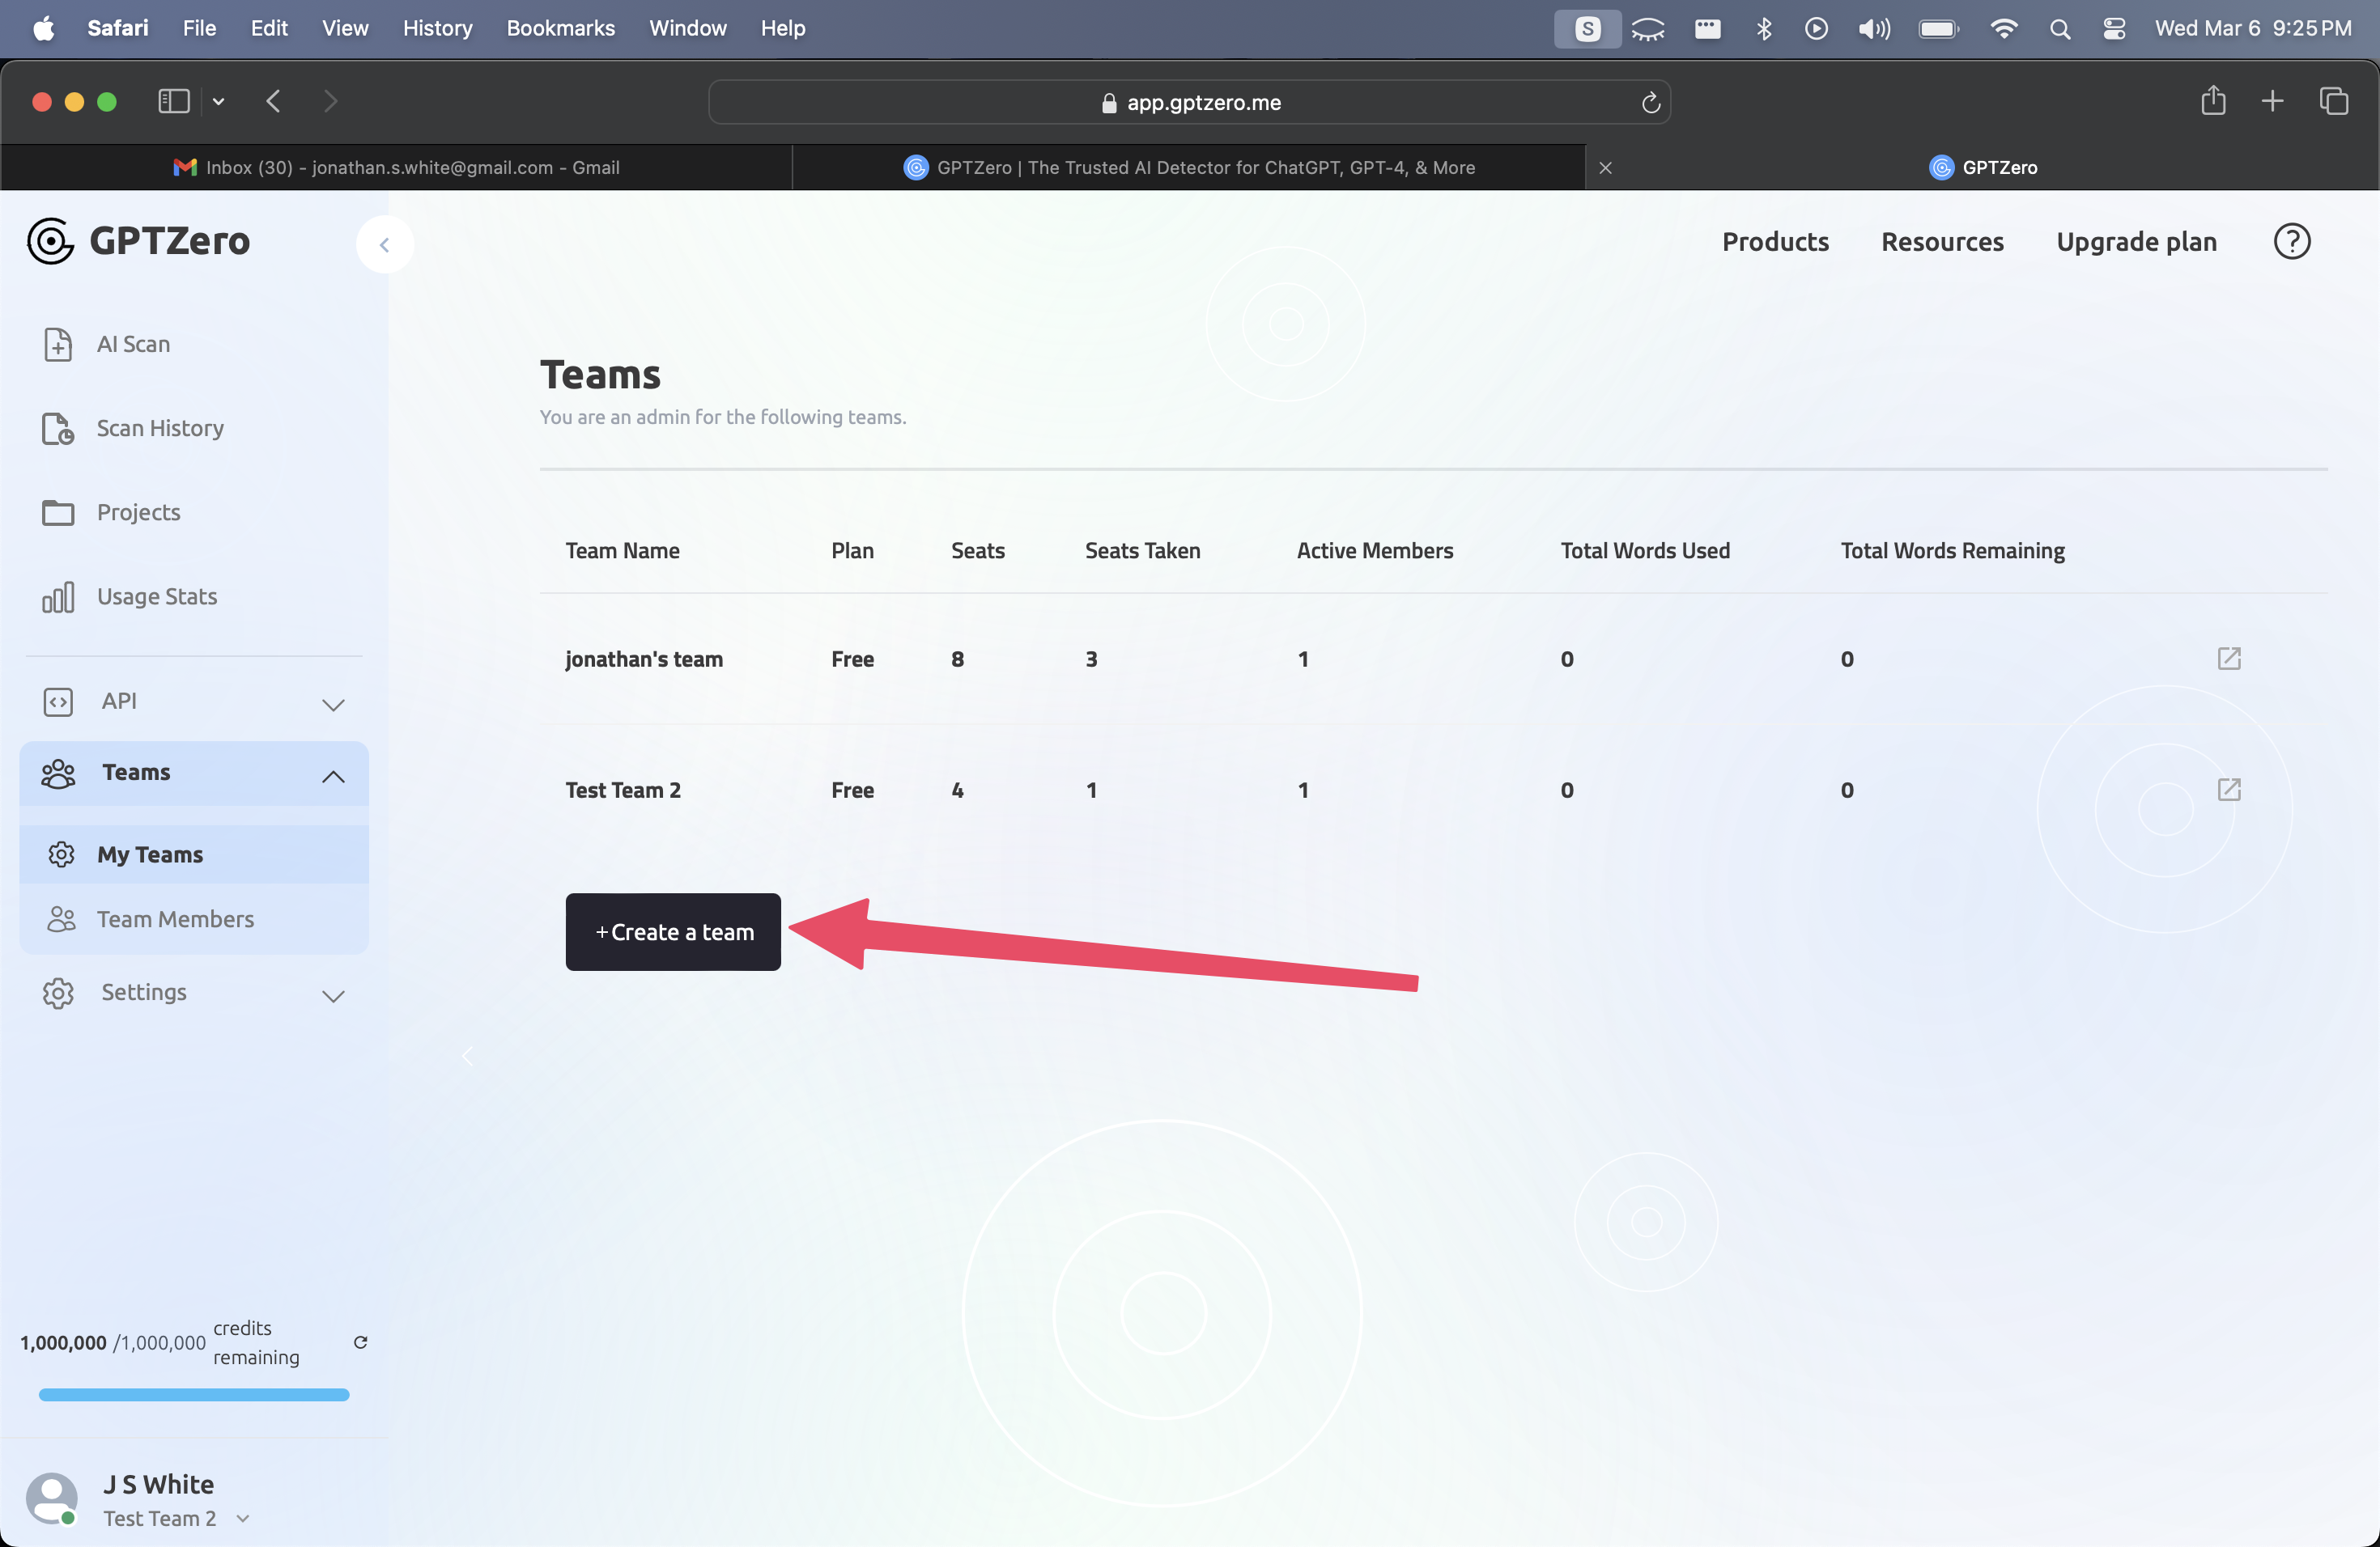2380x1547 pixels.
Task: Click the GPTZero logo icon
Action: click(50, 241)
